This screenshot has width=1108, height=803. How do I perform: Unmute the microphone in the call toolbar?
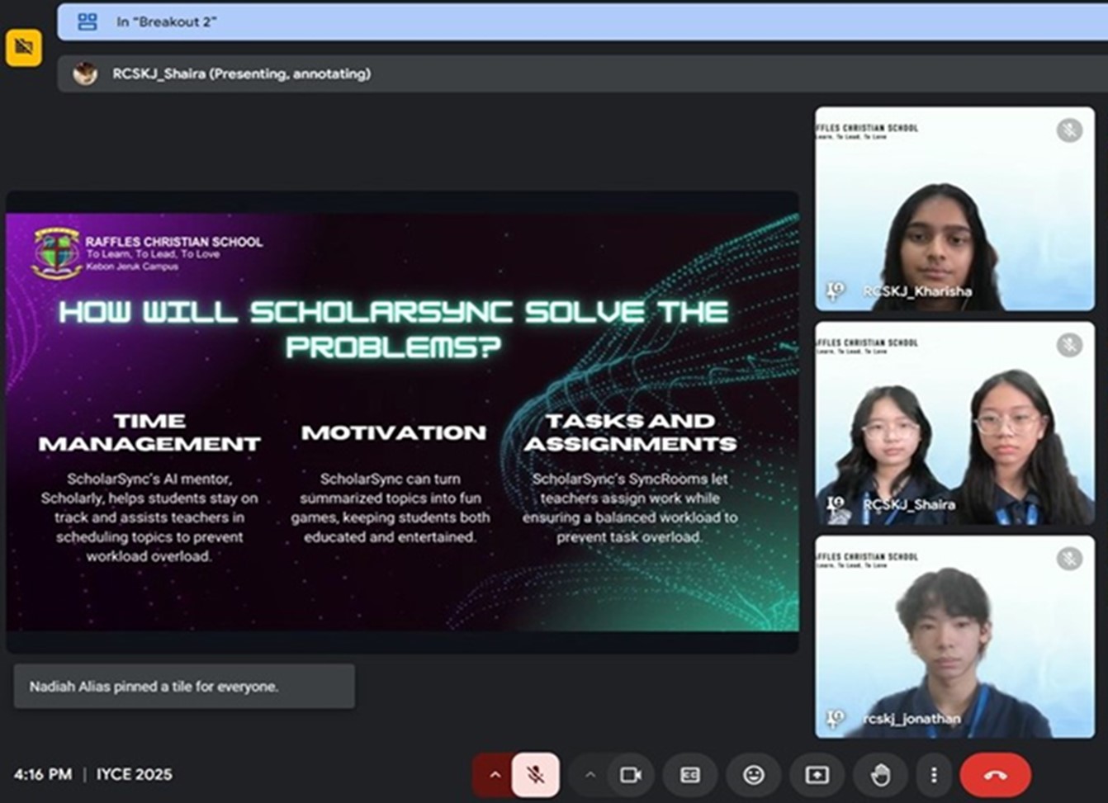(535, 775)
